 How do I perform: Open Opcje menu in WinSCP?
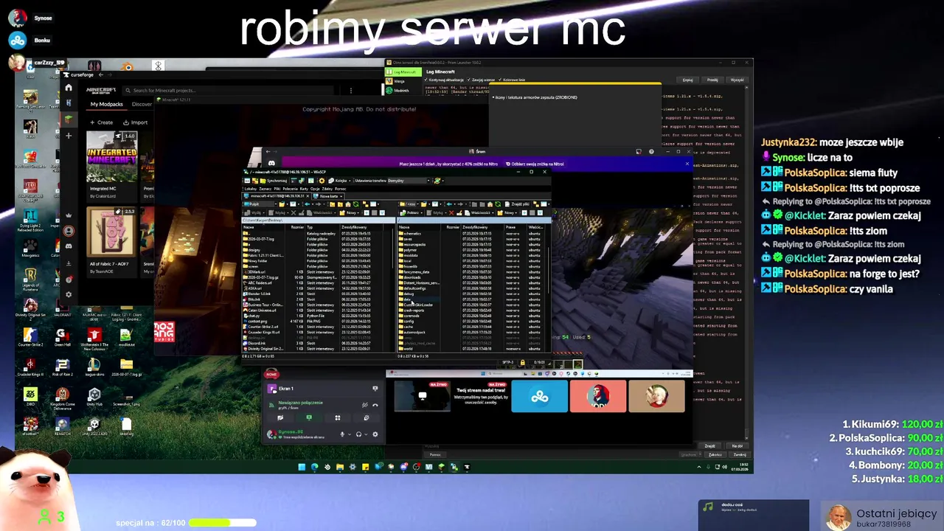tap(315, 189)
